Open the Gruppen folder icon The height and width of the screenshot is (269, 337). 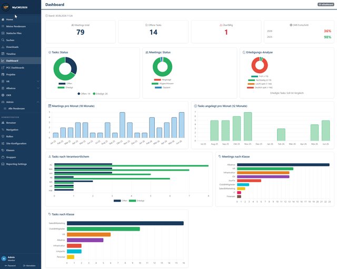(x=3, y=157)
